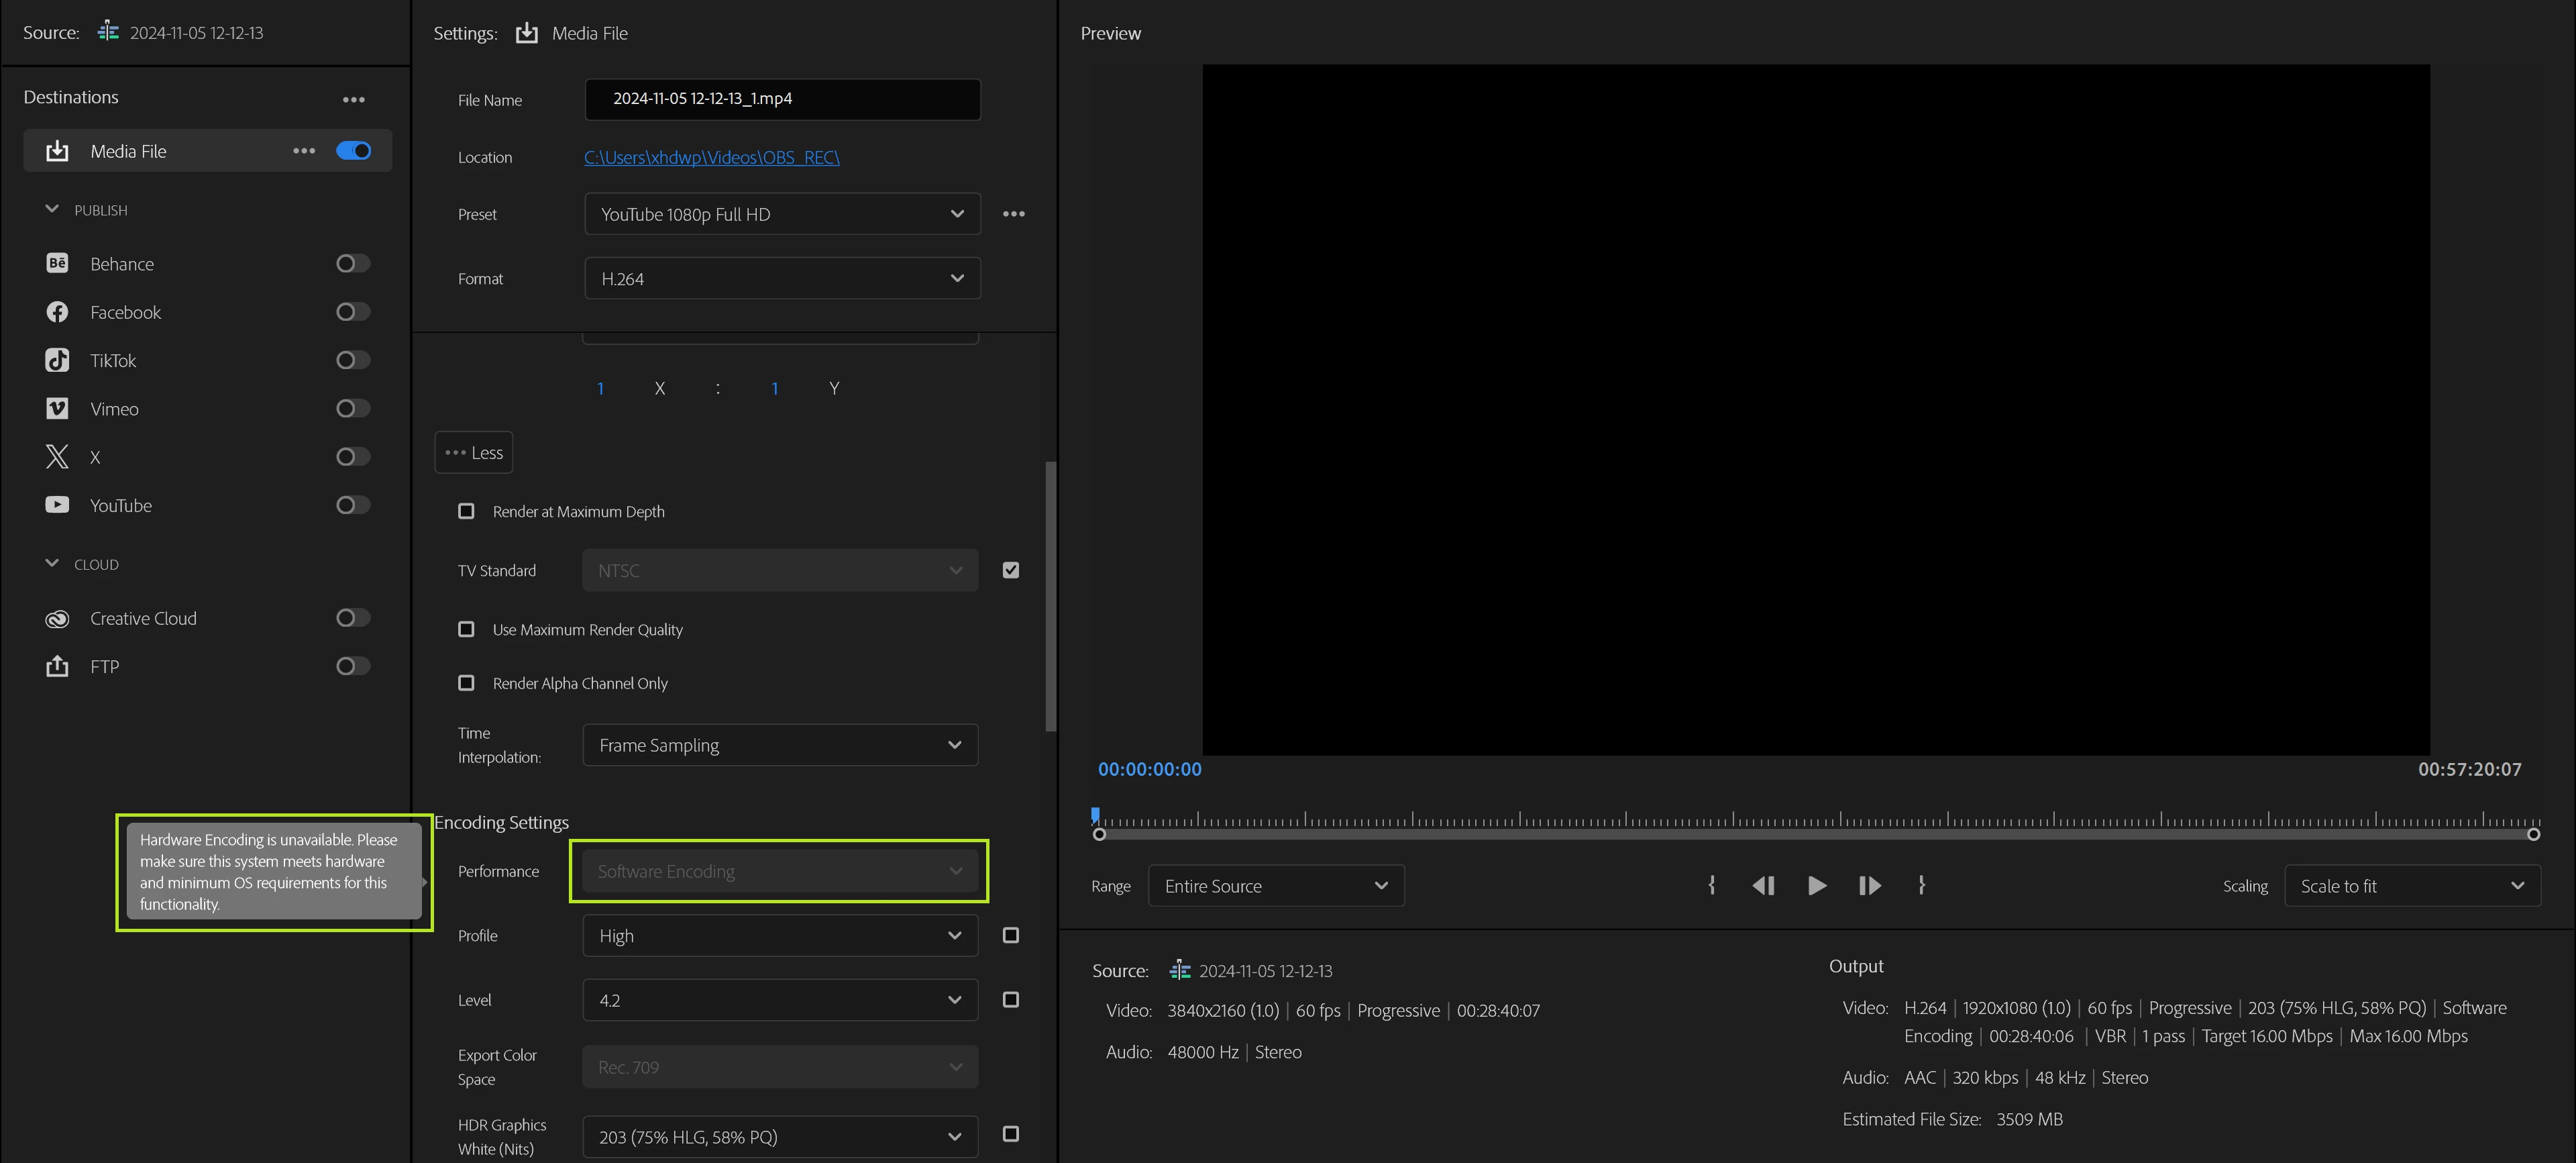
Task: Disable the Media File destination toggle
Action: point(353,151)
